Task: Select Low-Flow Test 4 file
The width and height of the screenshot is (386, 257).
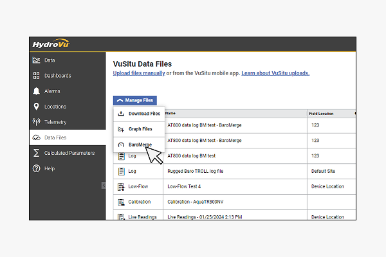Action: click(x=184, y=187)
